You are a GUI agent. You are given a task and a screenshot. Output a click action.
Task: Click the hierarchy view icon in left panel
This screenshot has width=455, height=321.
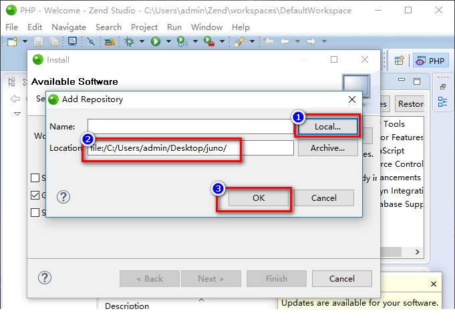(11, 81)
